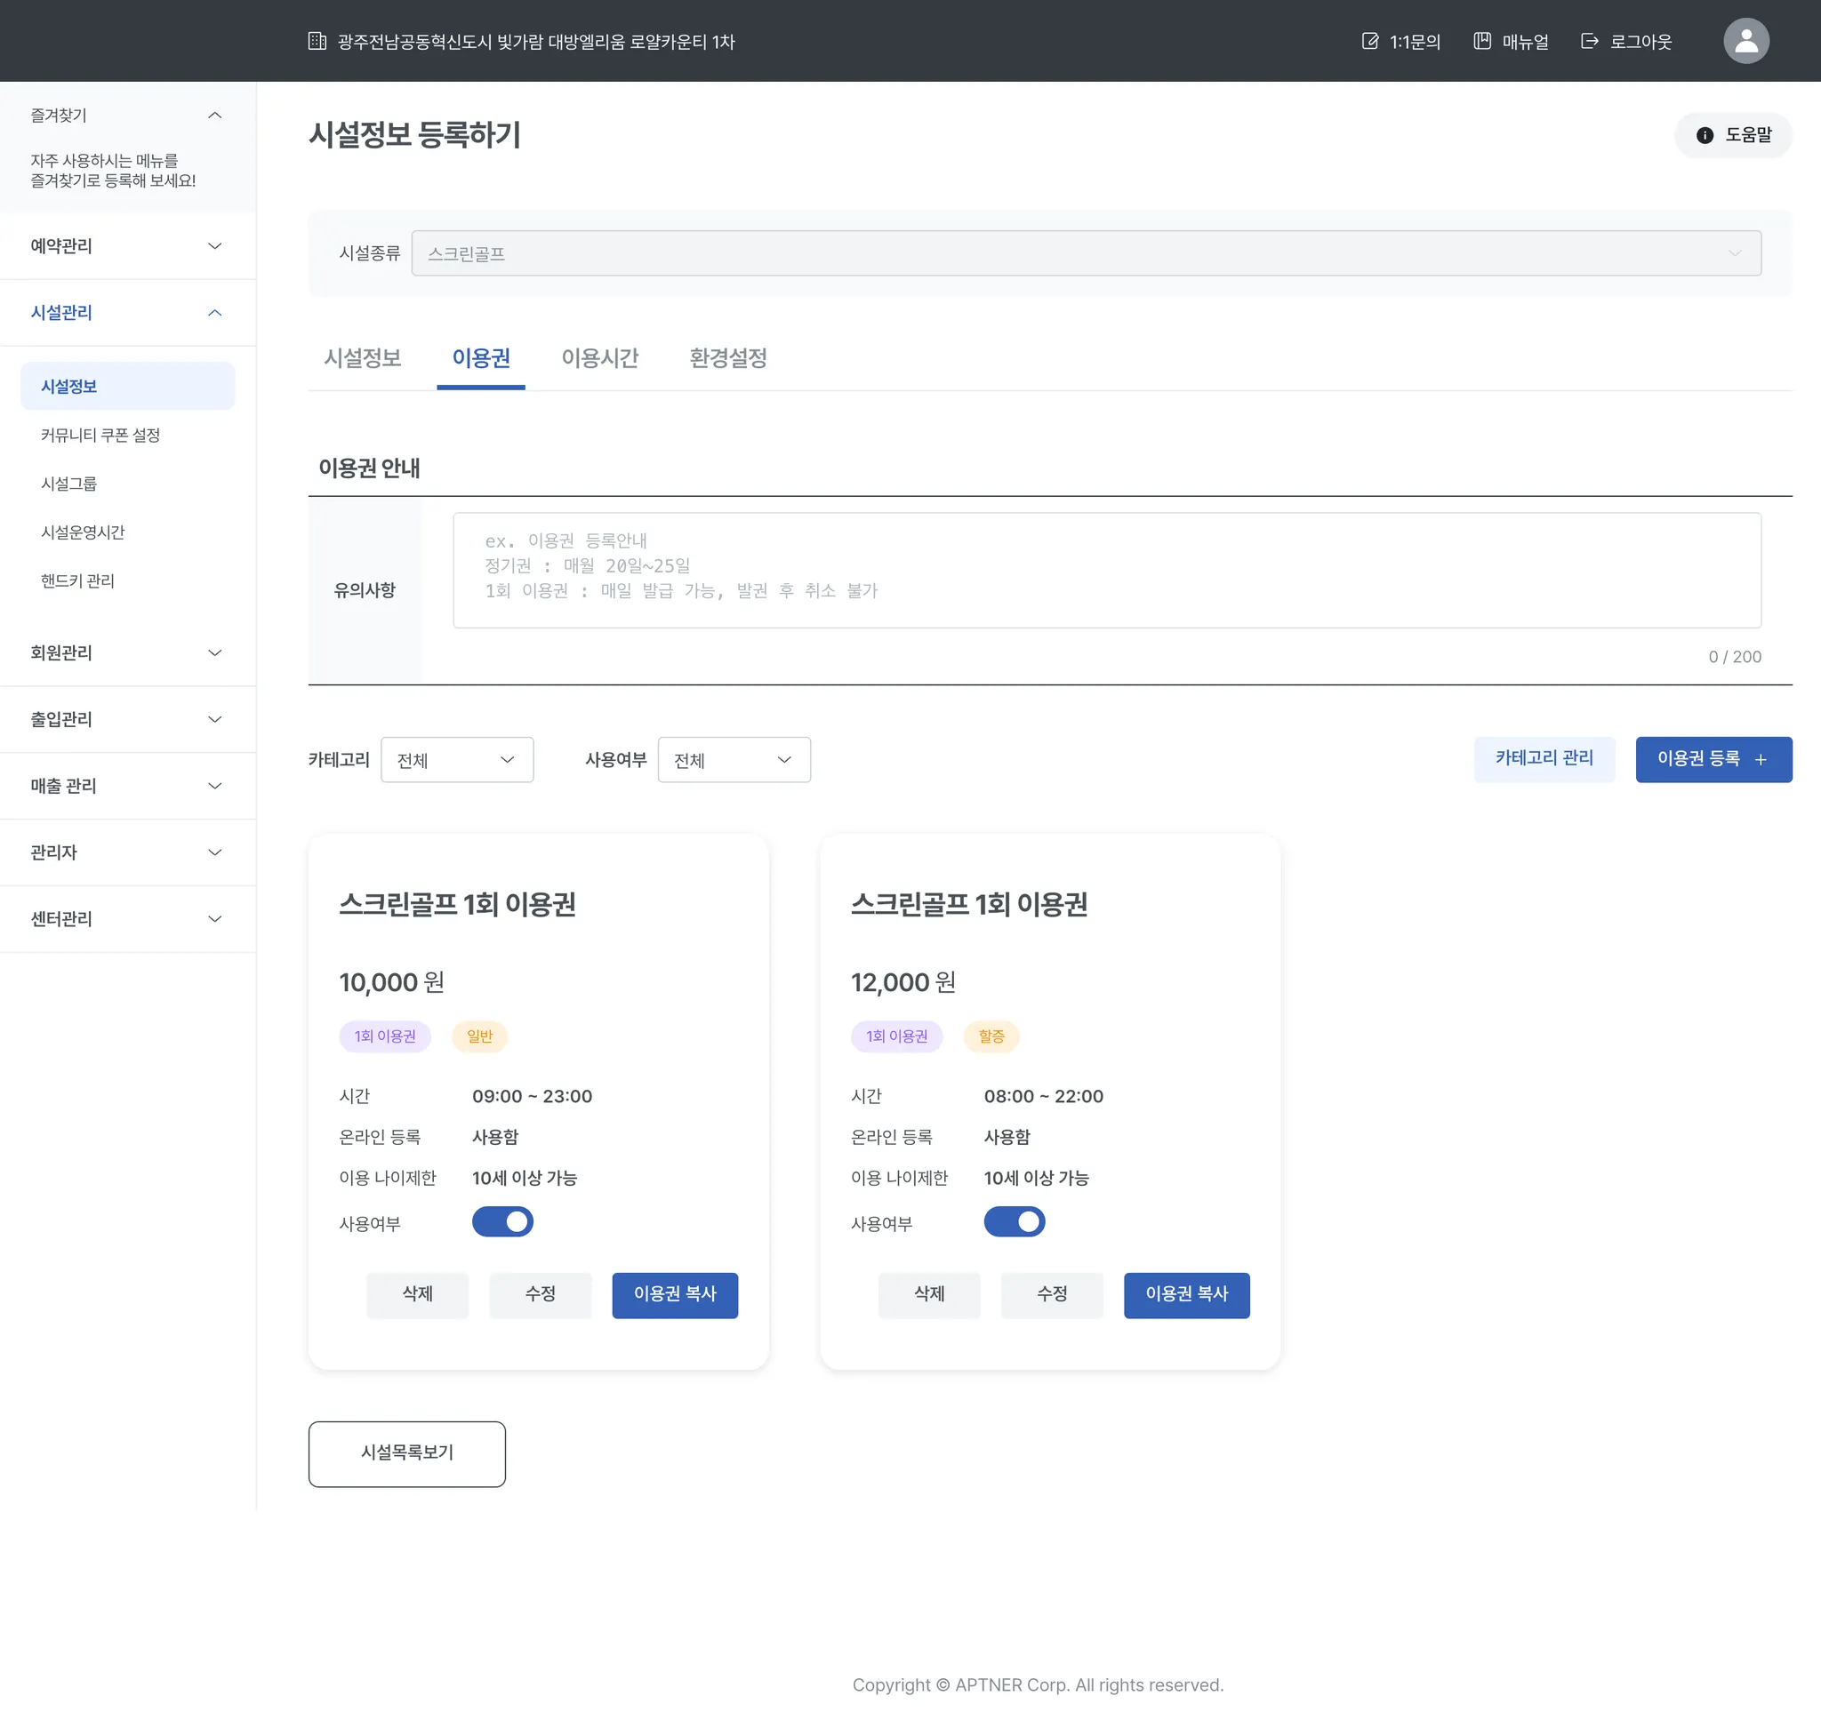Toggle 사용여부 on the 10,000원 ticket
This screenshot has width=1821, height=1728.
click(x=502, y=1222)
